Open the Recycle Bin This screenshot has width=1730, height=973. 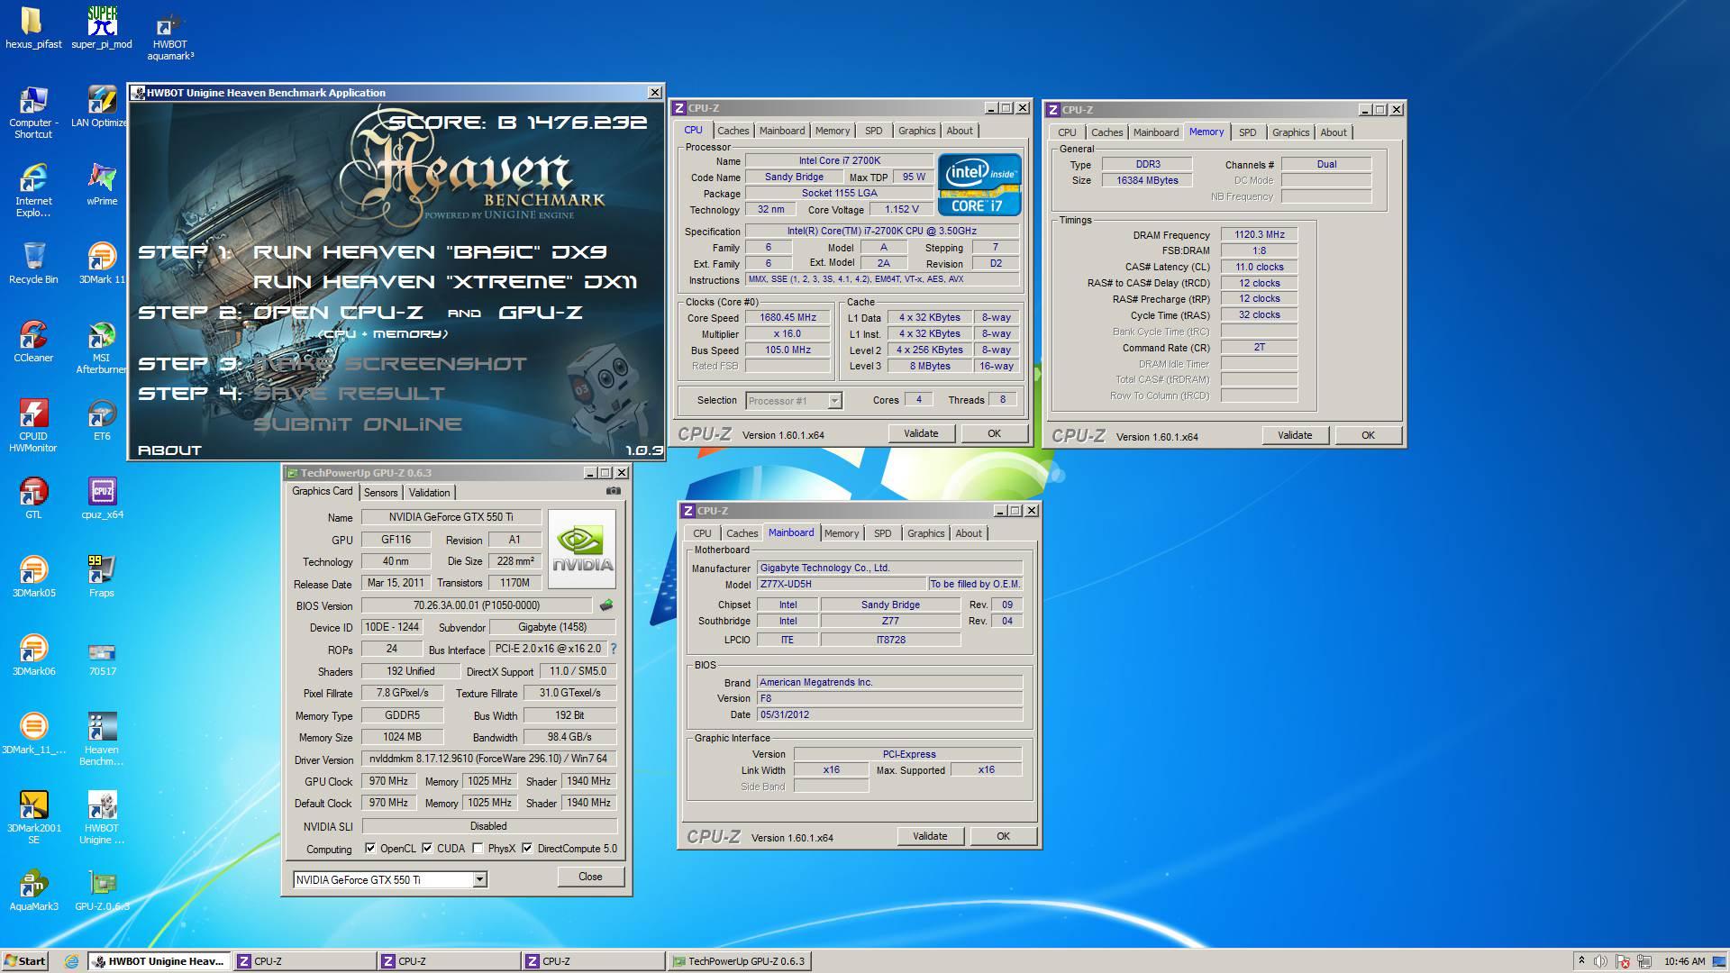33,263
